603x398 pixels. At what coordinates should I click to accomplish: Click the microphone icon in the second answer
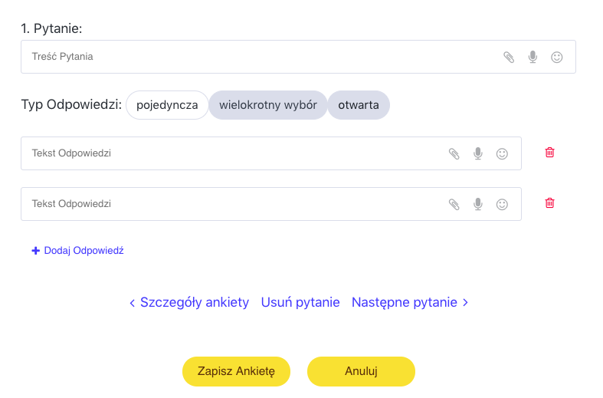pos(478,204)
